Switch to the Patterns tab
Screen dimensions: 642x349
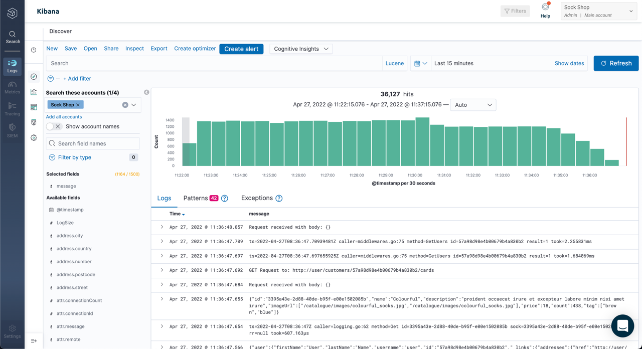201,199
